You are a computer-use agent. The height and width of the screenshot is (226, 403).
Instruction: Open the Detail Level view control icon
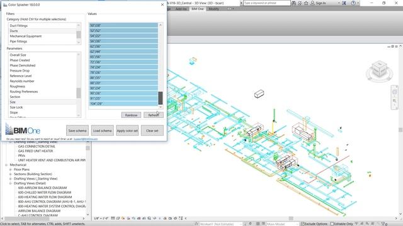click(x=113, y=218)
